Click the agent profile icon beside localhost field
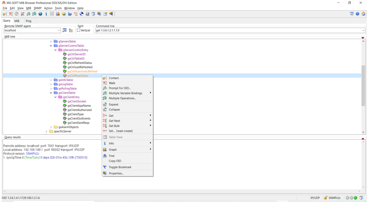 coord(64,30)
